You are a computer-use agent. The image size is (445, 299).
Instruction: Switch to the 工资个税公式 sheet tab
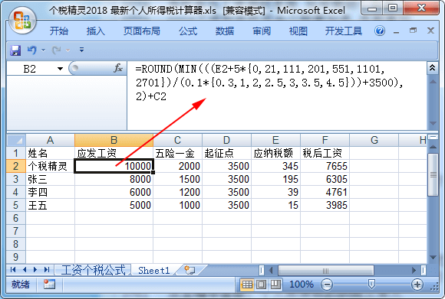(x=93, y=270)
